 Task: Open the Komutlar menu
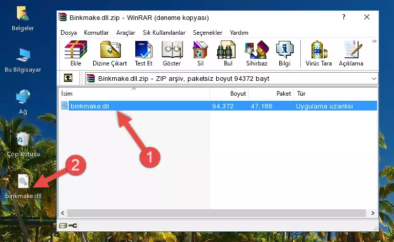click(96, 33)
